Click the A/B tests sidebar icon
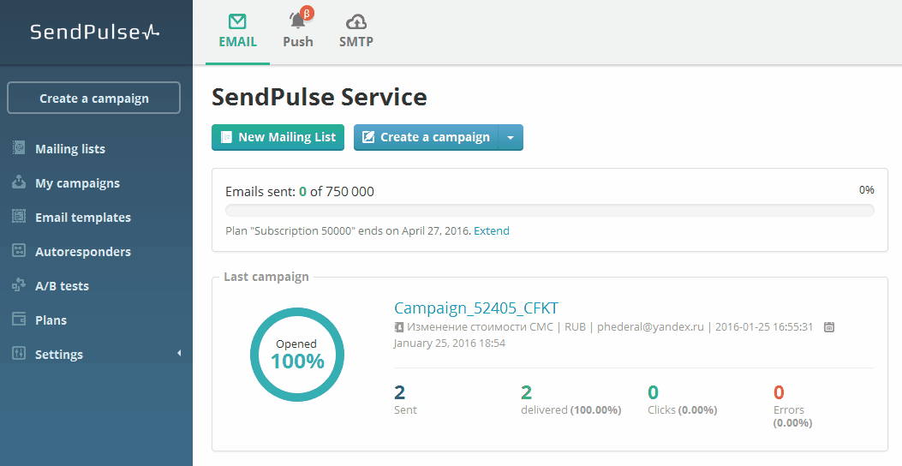This screenshot has height=466, width=902. pos(19,285)
